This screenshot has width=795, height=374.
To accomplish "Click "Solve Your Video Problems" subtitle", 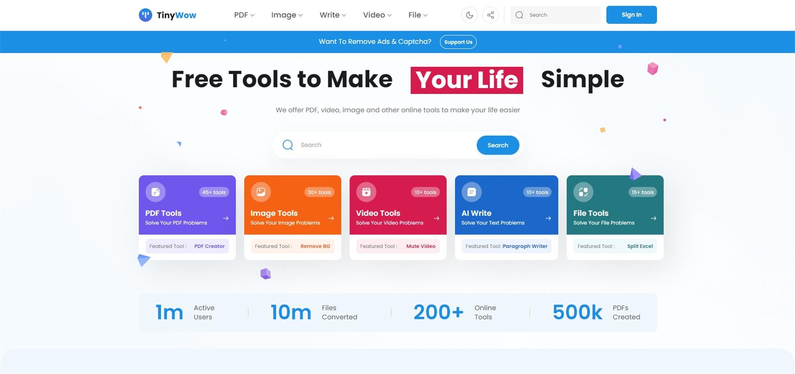I will (x=390, y=223).
